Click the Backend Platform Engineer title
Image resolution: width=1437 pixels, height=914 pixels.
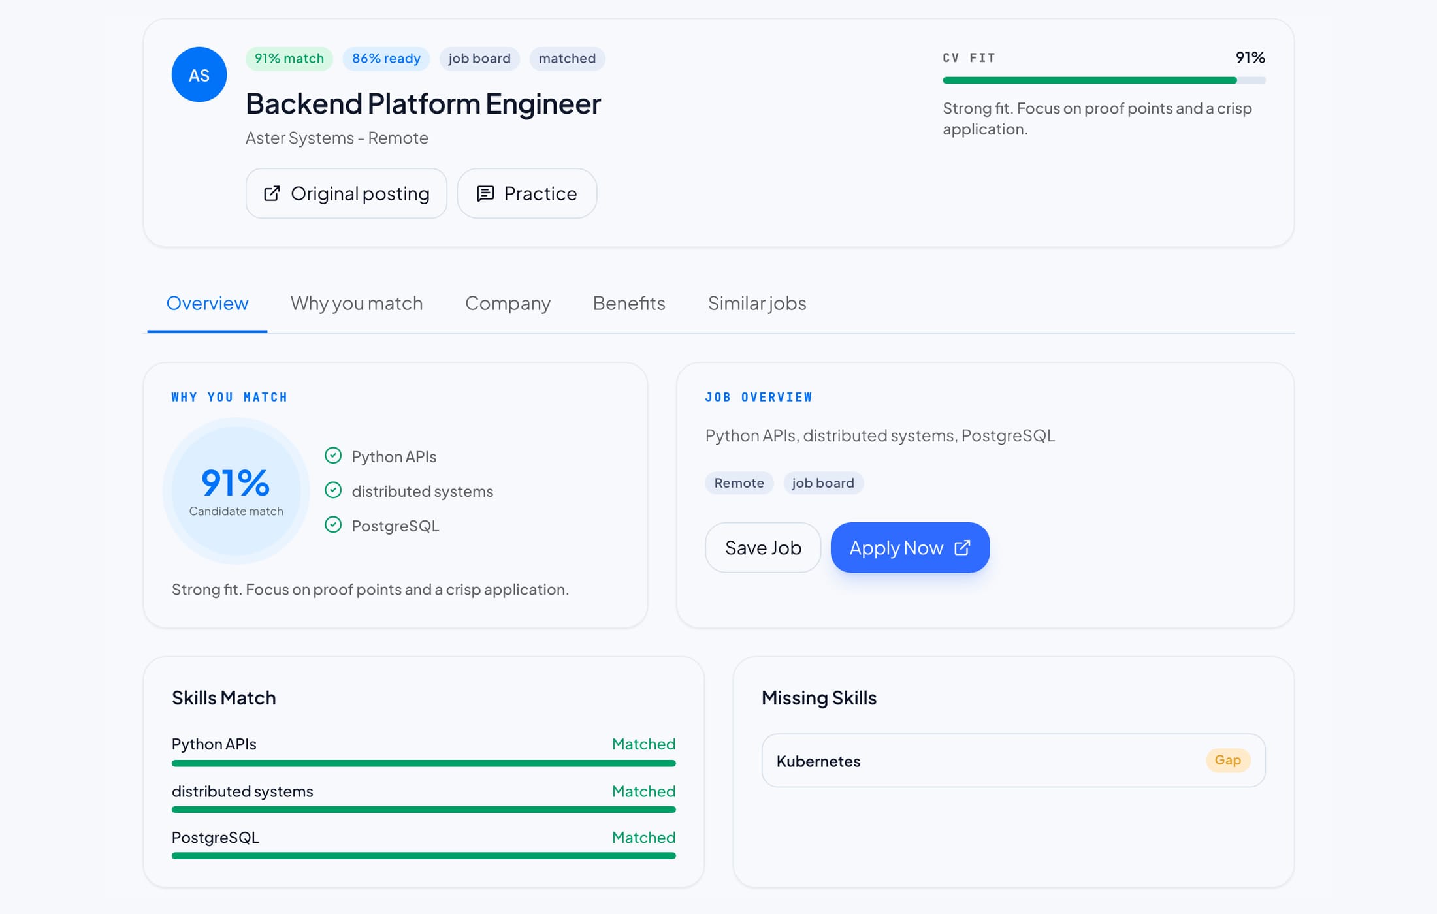click(423, 104)
